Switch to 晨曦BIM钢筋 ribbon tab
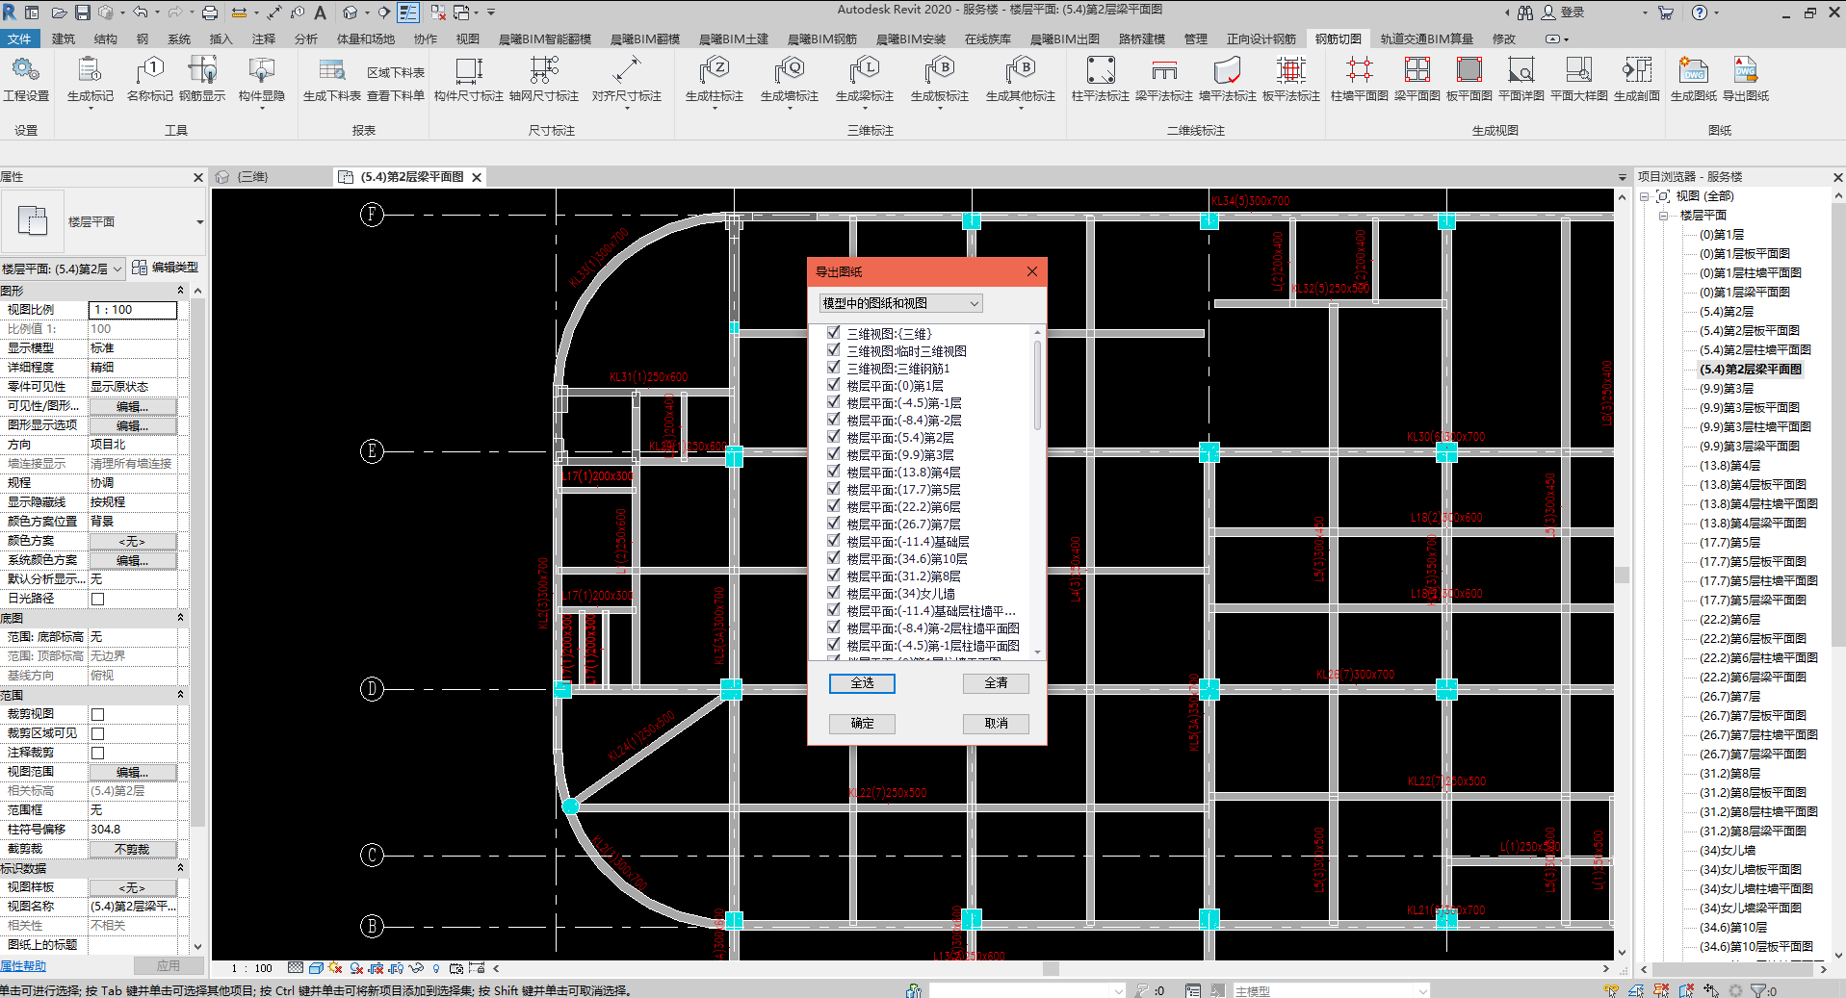 click(x=822, y=38)
